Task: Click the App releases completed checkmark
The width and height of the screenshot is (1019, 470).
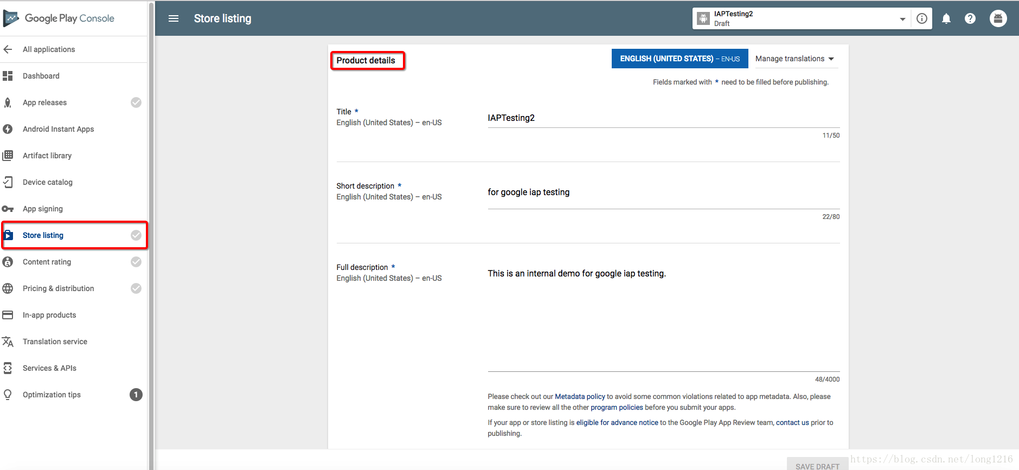Action: click(x=136, y=102)
